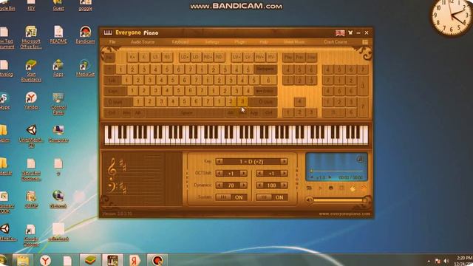
Task: Select next Key with right arrow
Action: click(284, 161)
